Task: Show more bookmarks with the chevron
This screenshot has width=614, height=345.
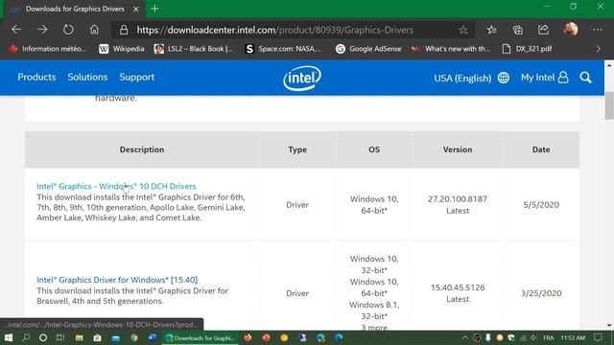Action: [x=599, y=49]
